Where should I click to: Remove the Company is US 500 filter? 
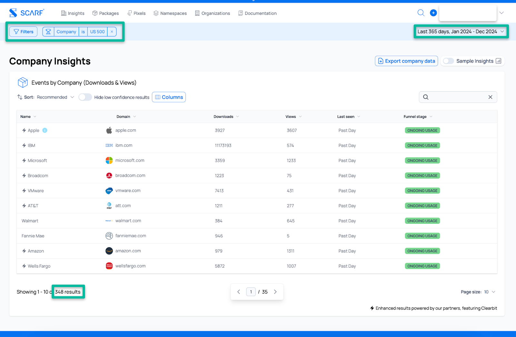[x=112, y=32]
